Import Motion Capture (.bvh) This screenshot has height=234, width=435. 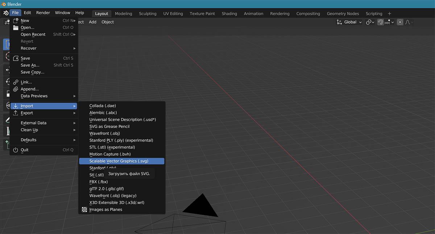122,154
